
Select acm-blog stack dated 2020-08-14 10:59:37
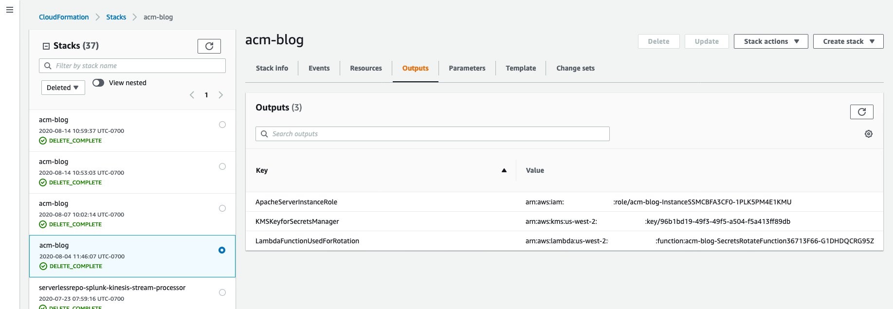tap(222, 125)
